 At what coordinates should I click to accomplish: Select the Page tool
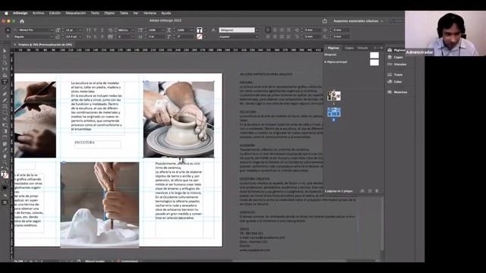[5, 63]
